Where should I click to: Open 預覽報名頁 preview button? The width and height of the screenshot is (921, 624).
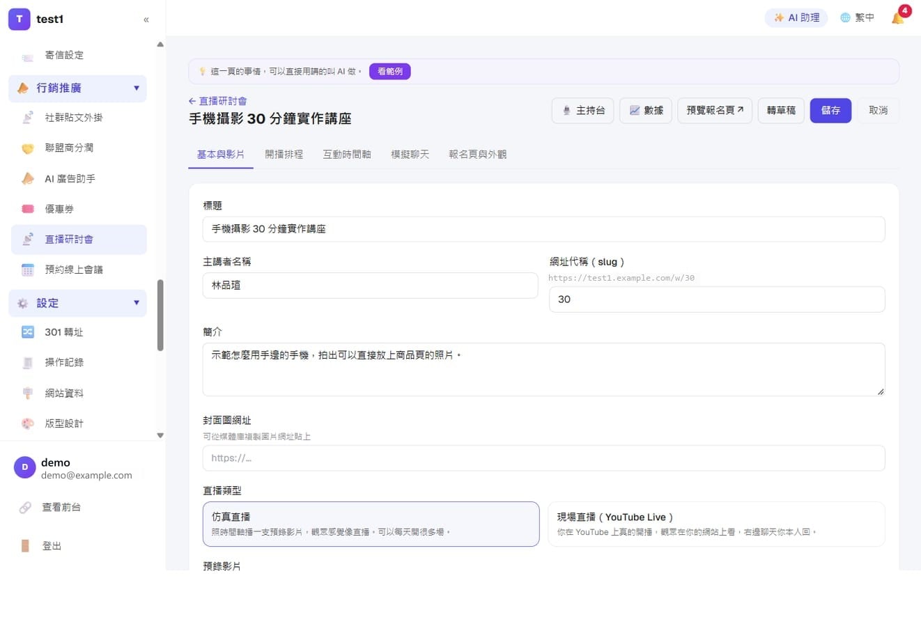pos(715,111)
